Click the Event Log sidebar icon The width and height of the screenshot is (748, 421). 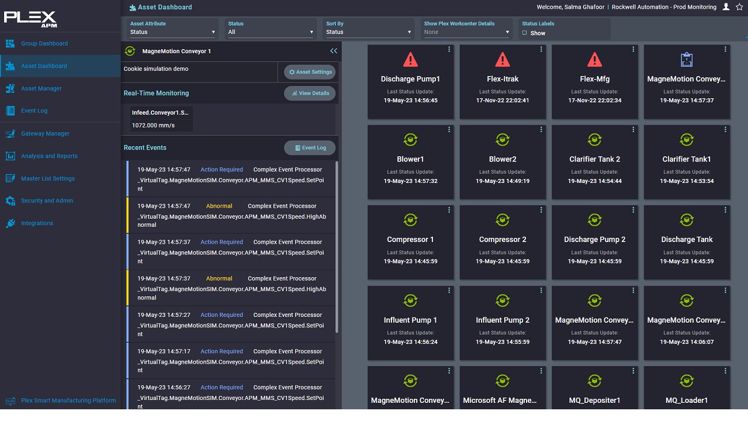pos(10,111)
